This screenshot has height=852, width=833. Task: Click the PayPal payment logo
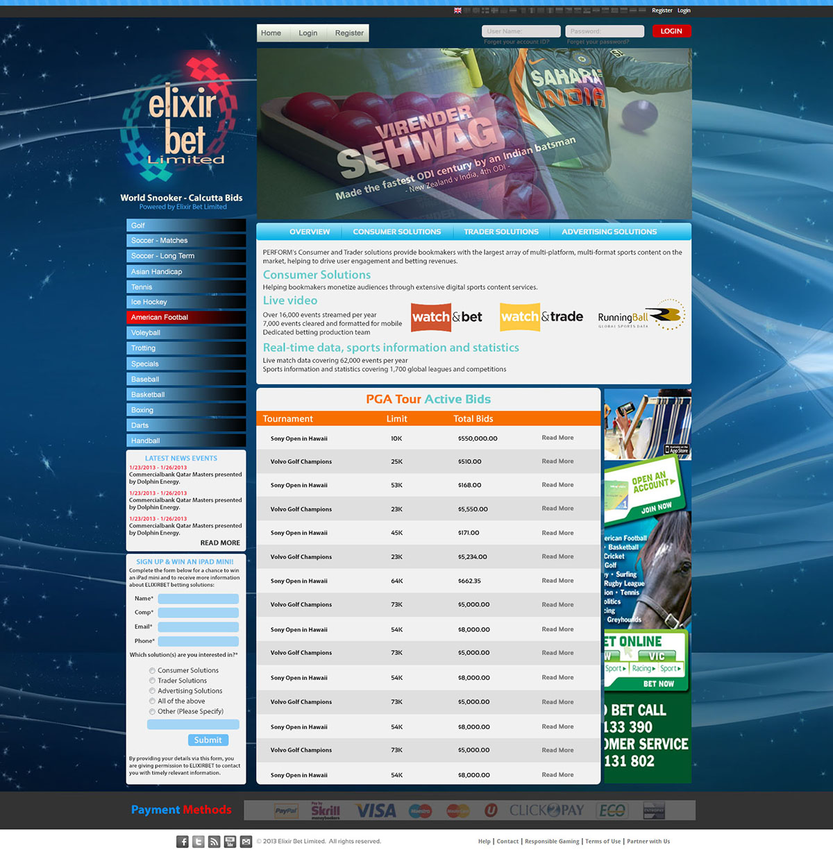point(285,810)
